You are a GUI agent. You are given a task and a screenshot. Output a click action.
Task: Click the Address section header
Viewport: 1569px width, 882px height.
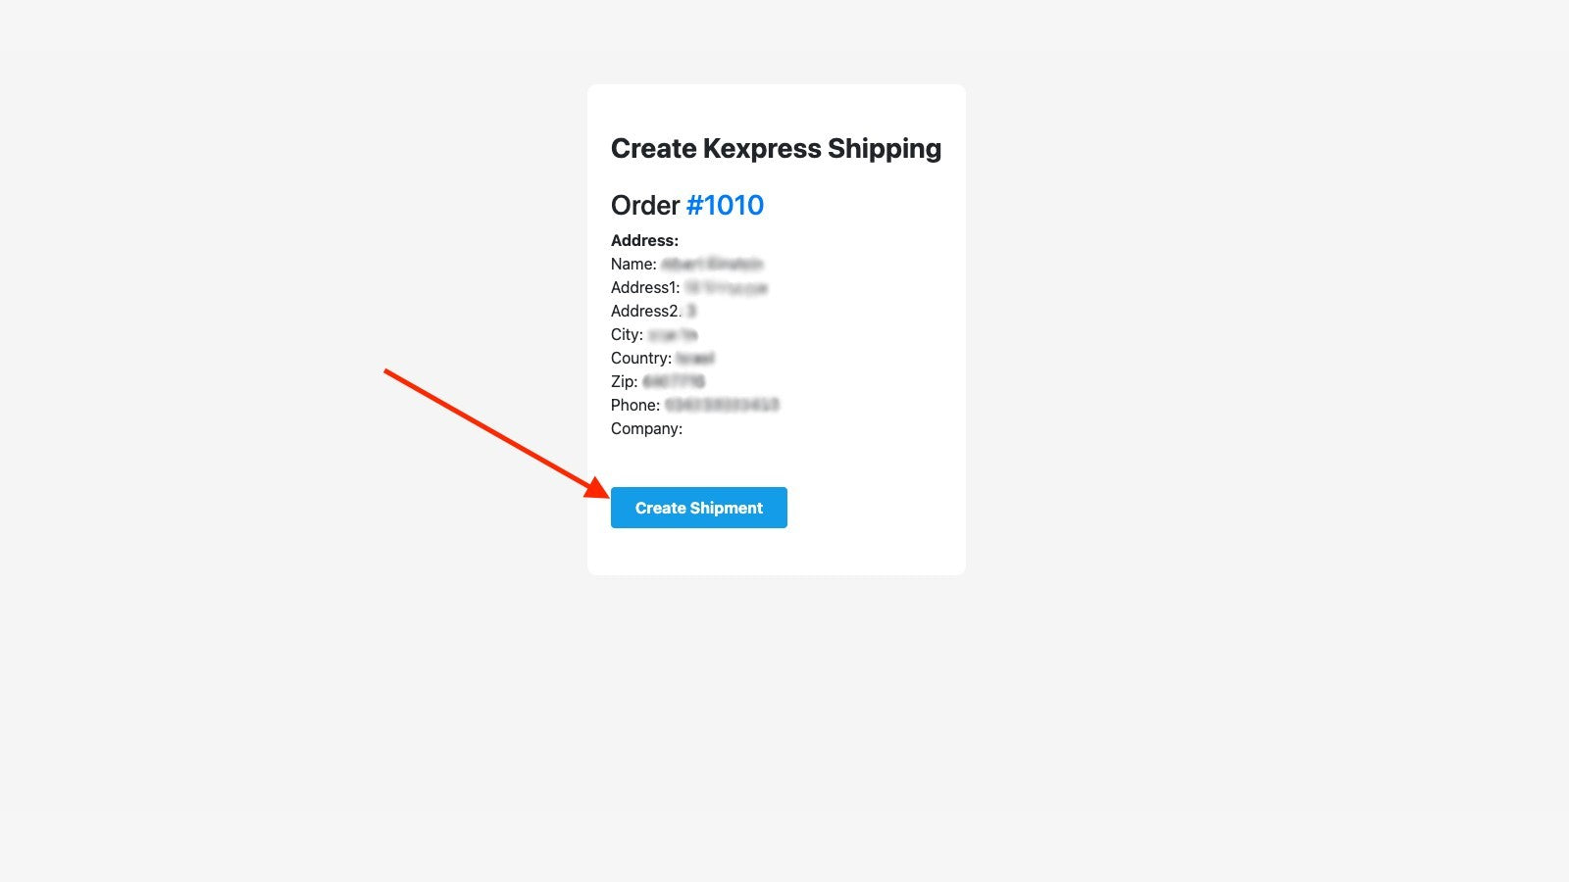click(x=644, y=240)
